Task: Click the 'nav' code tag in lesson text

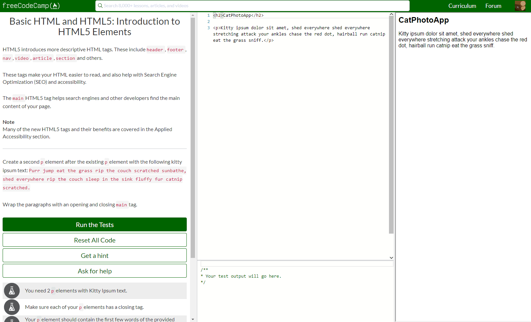Action: click(7, 58)
